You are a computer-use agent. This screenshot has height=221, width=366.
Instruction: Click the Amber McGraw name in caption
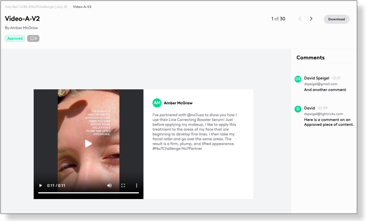click(178, 103)
